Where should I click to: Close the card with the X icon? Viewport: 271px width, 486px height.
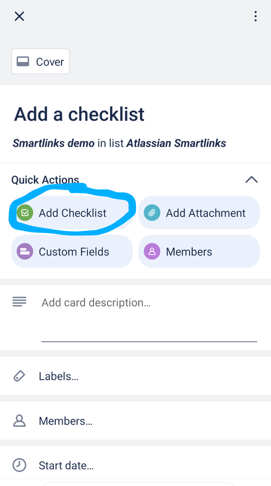click(x=19, y=16)
